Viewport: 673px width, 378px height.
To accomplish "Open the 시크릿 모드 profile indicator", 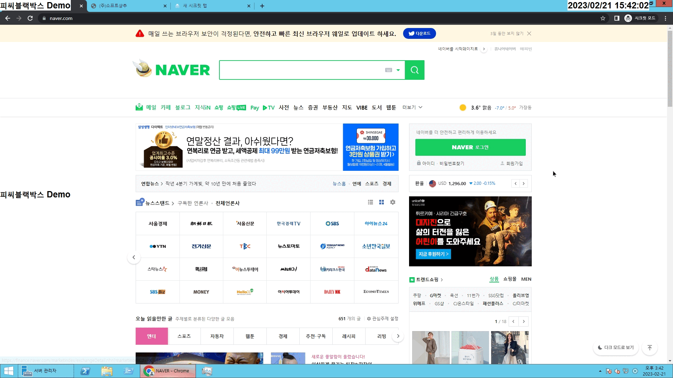I will click(640, 18).
